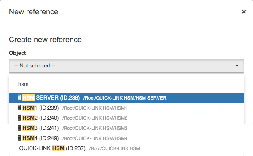Pick HSM2 (ID:240) from the list

point(126,118)
